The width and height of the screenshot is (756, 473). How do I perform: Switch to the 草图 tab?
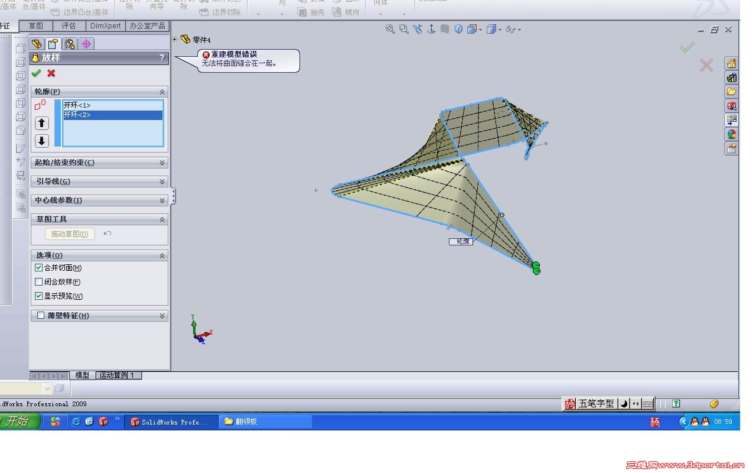point(36,26)
